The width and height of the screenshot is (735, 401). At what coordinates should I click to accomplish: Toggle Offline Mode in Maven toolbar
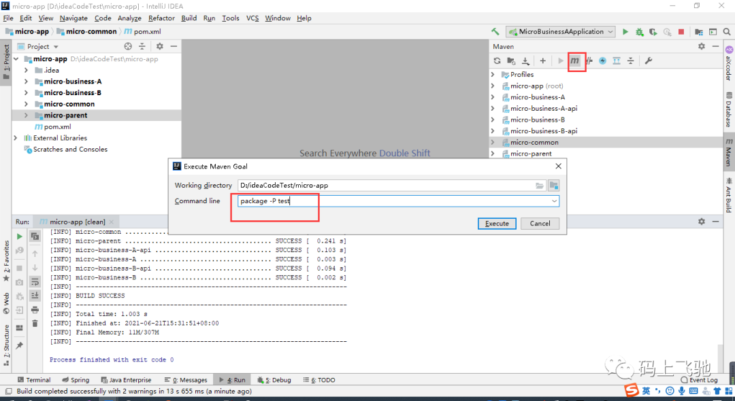(589, 60)
